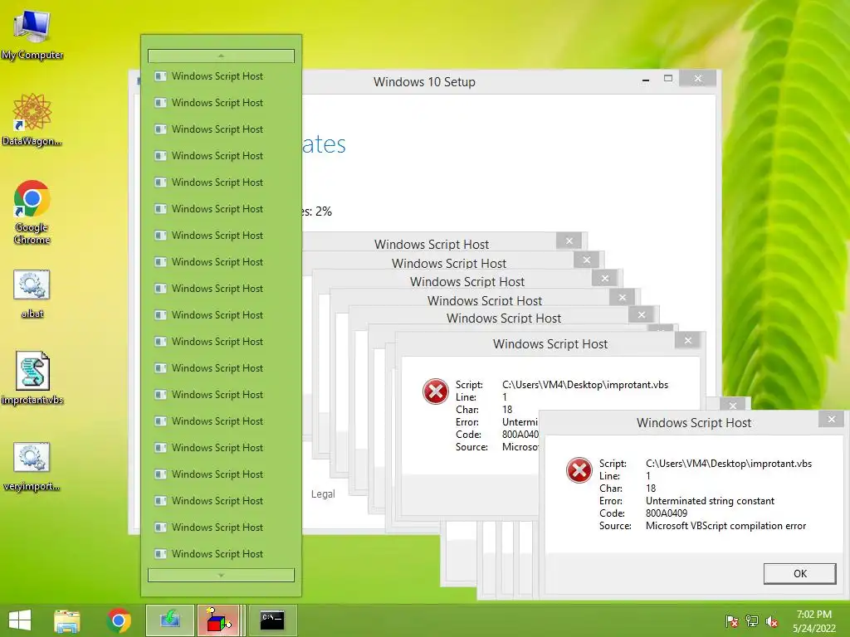Launch Chrome from the taskbar
The image size is (850, 637).
pyautogui.click(x=119, y=620)
